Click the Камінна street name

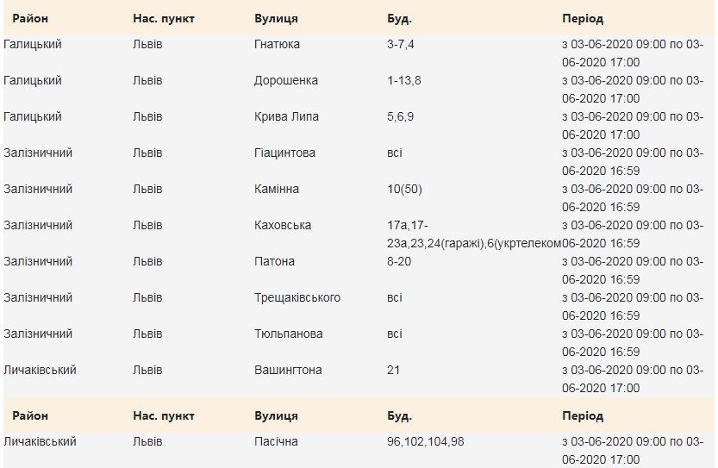pyautogui.click(x=278, y=189)
